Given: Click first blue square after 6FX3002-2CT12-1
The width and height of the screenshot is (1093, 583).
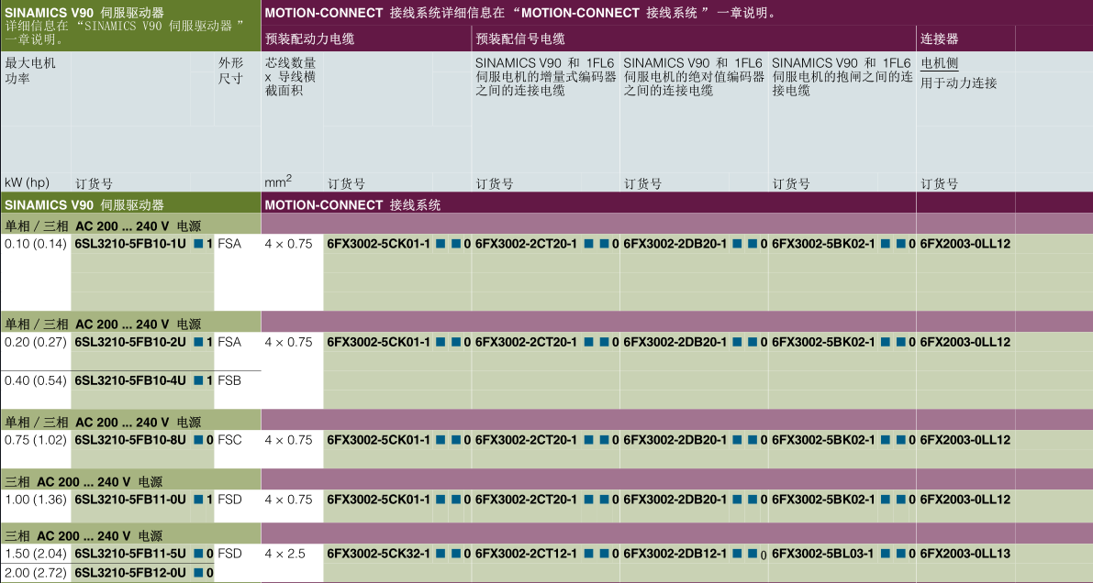Looking at the screenshot, I should (588, 554).
